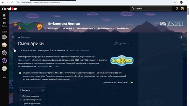Expand НА ЭКРАНЕ navigation dropdown
189x106 pixels.
[x=68, y=28]
